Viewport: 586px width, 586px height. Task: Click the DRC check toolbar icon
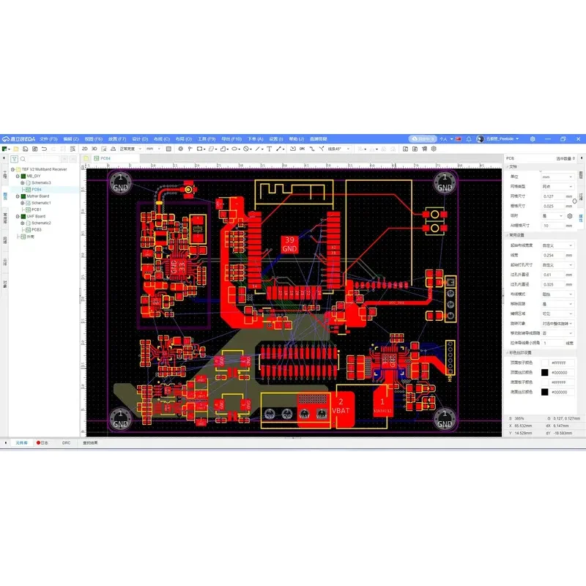pos(303,149)
